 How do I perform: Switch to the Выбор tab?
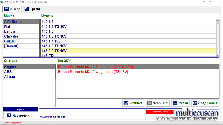(12, 9)
